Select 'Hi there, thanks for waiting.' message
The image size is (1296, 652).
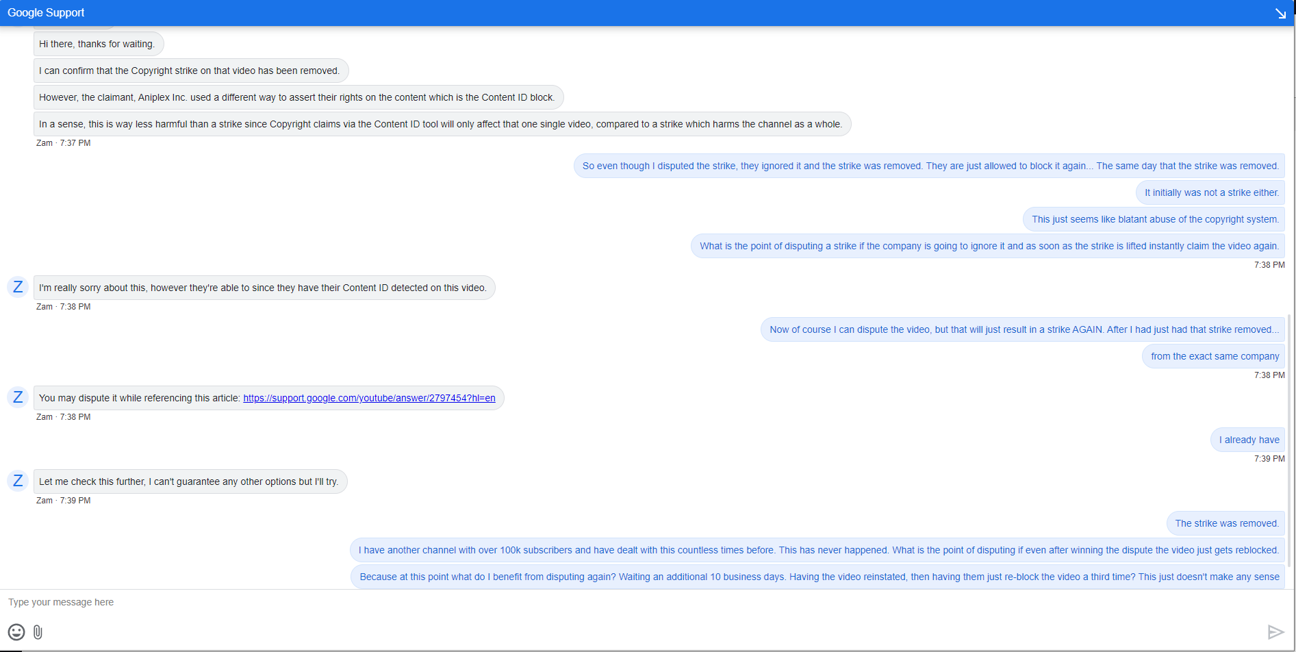click(99, 44)
